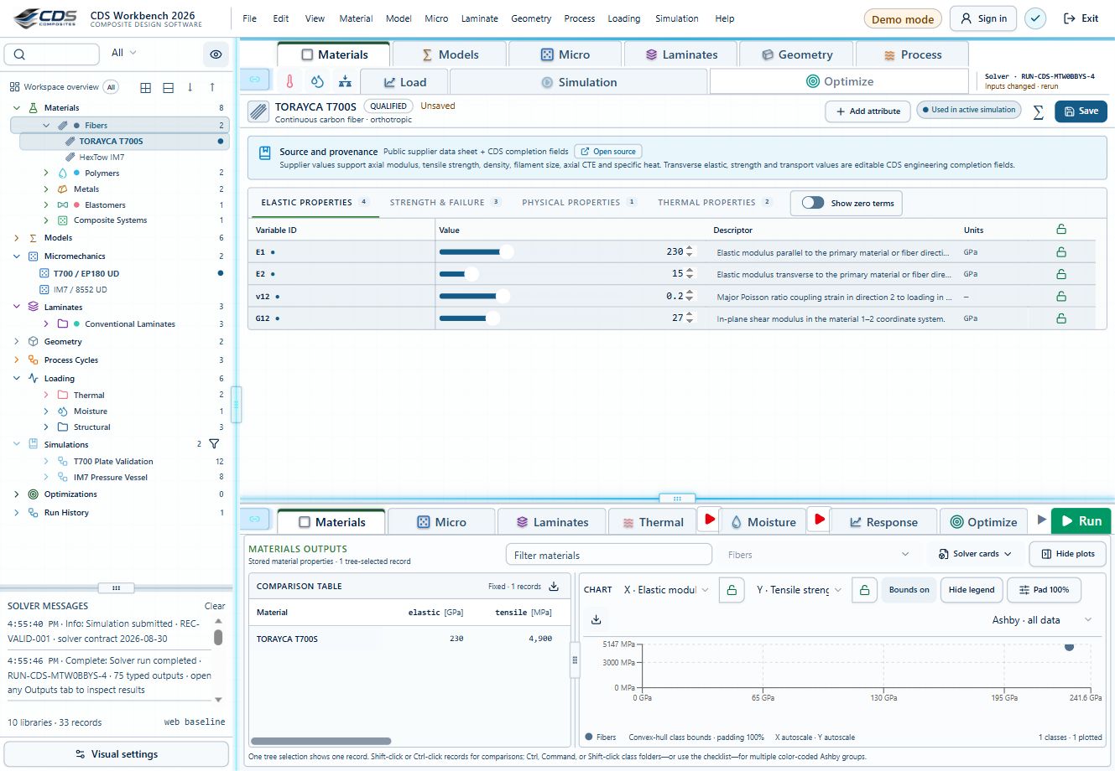Click the structural hierarchy icon in upper tab strip
The width and height of the screenshot is (1115, 771).
coord(345,81)
